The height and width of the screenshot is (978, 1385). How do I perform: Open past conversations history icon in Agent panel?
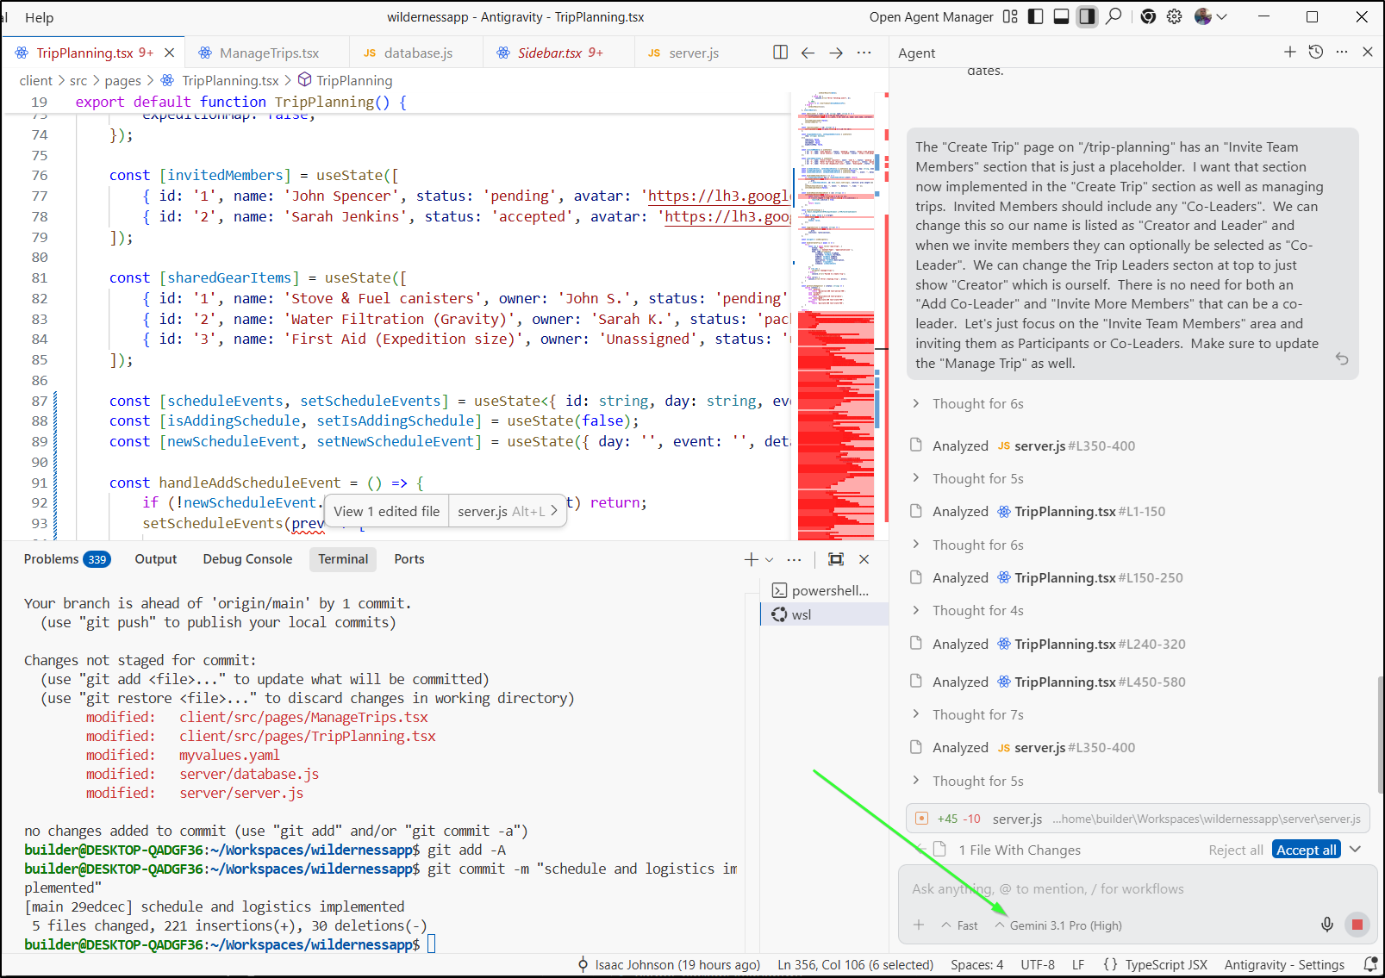1315,53
